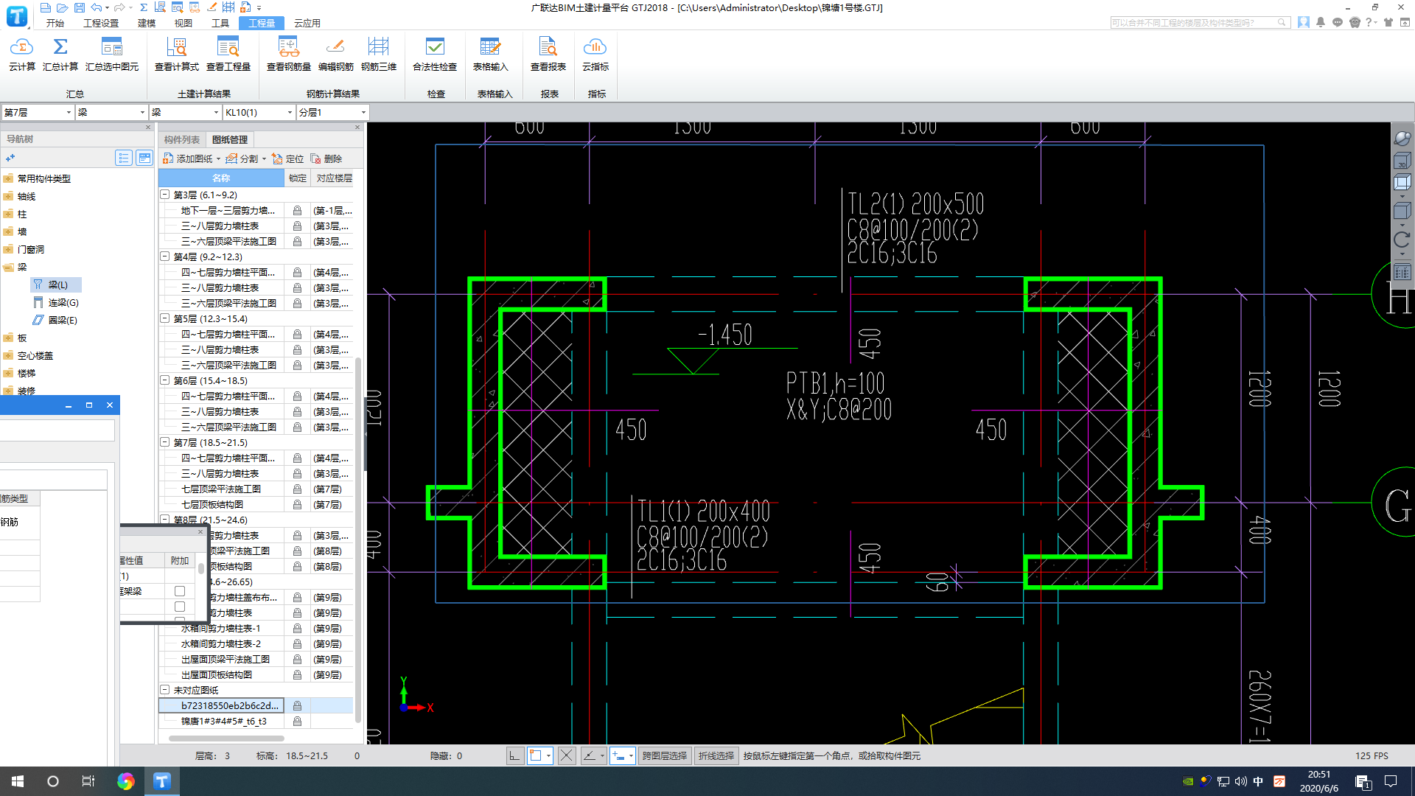1415x796 pixels.
Task: Toggle lock for 七层顶梁平法施工图
Action: point(297,489)
